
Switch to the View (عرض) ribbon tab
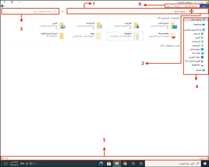point(168,6)
